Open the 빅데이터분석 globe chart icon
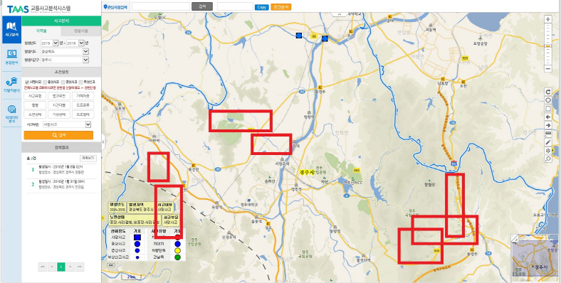The height and width of the screenshot is (283, 561). click(x=11, y=114)
